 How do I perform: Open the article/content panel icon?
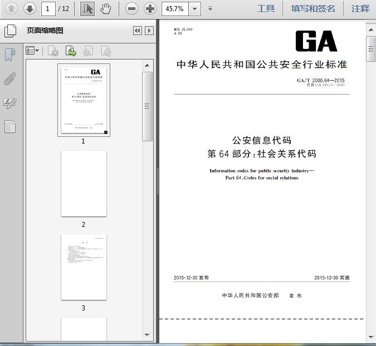(10, 126)
